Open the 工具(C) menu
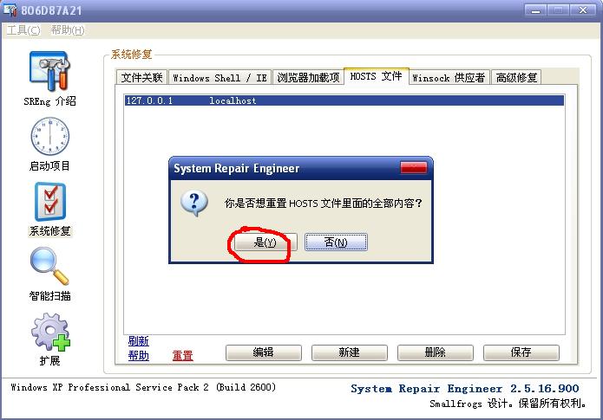Viewport: 603px width, 420px height. [23, 30]
